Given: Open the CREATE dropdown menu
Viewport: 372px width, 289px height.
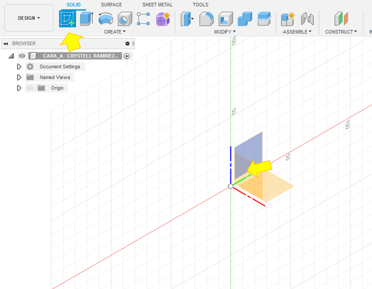Looking at the screenshot, I should tap(115, 32).
